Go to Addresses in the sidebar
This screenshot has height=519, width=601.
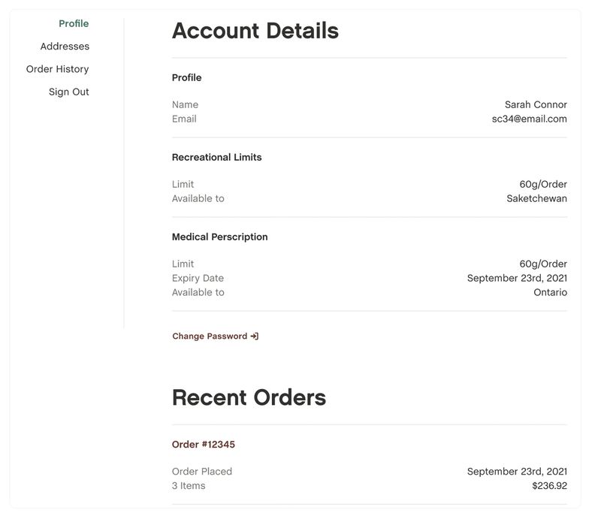point(65,47)
